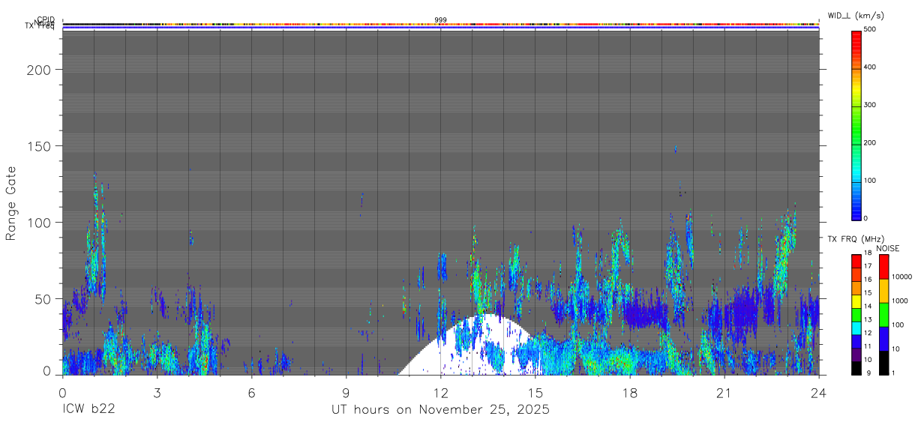The image size is (921, 425).
Task: Click the 'ICW b22' radar beam label
Action: (x=88, y=410)
